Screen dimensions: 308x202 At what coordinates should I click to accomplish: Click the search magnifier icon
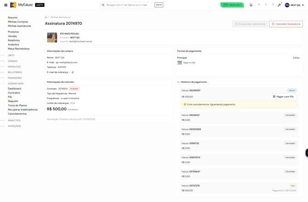pyautogui.click(x=103, y=5)
